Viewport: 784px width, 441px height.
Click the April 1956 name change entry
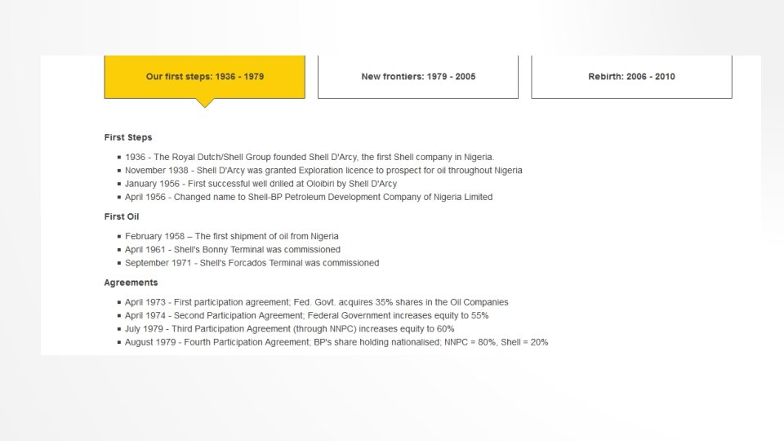[x=309, y=197]
